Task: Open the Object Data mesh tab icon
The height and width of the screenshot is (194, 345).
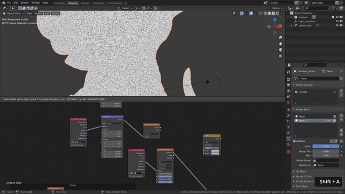Action: 288,138
